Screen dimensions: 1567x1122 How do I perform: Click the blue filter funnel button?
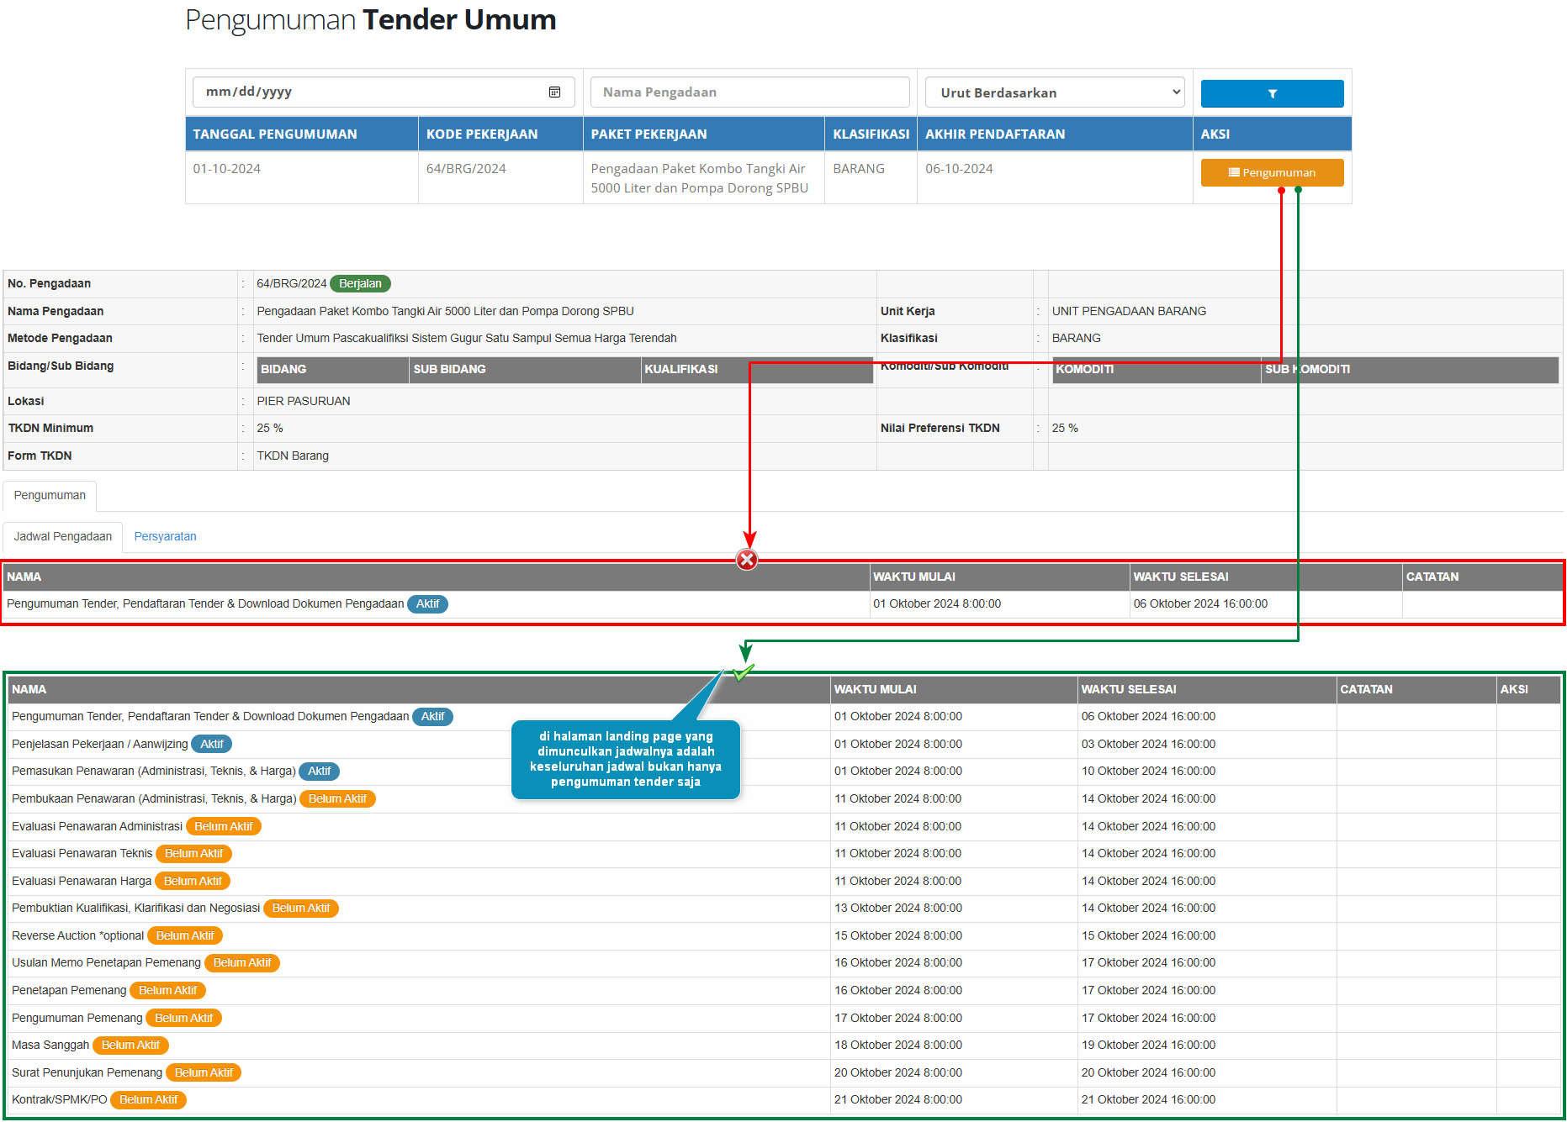coord(1271,93)
